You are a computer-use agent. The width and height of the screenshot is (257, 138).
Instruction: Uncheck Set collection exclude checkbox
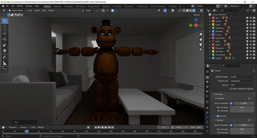point(247,18)
